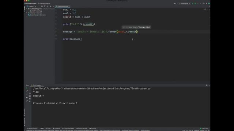This screenshot has height=131, width=234.
Task: Open Project panel options gear icon
Action: [50, 7]
